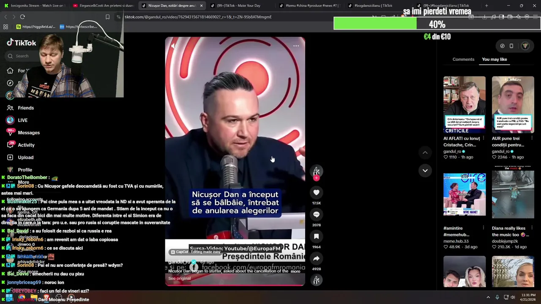
Task: Open LIVE in the TikTok sidebar
Action: [x=17, y=120]
